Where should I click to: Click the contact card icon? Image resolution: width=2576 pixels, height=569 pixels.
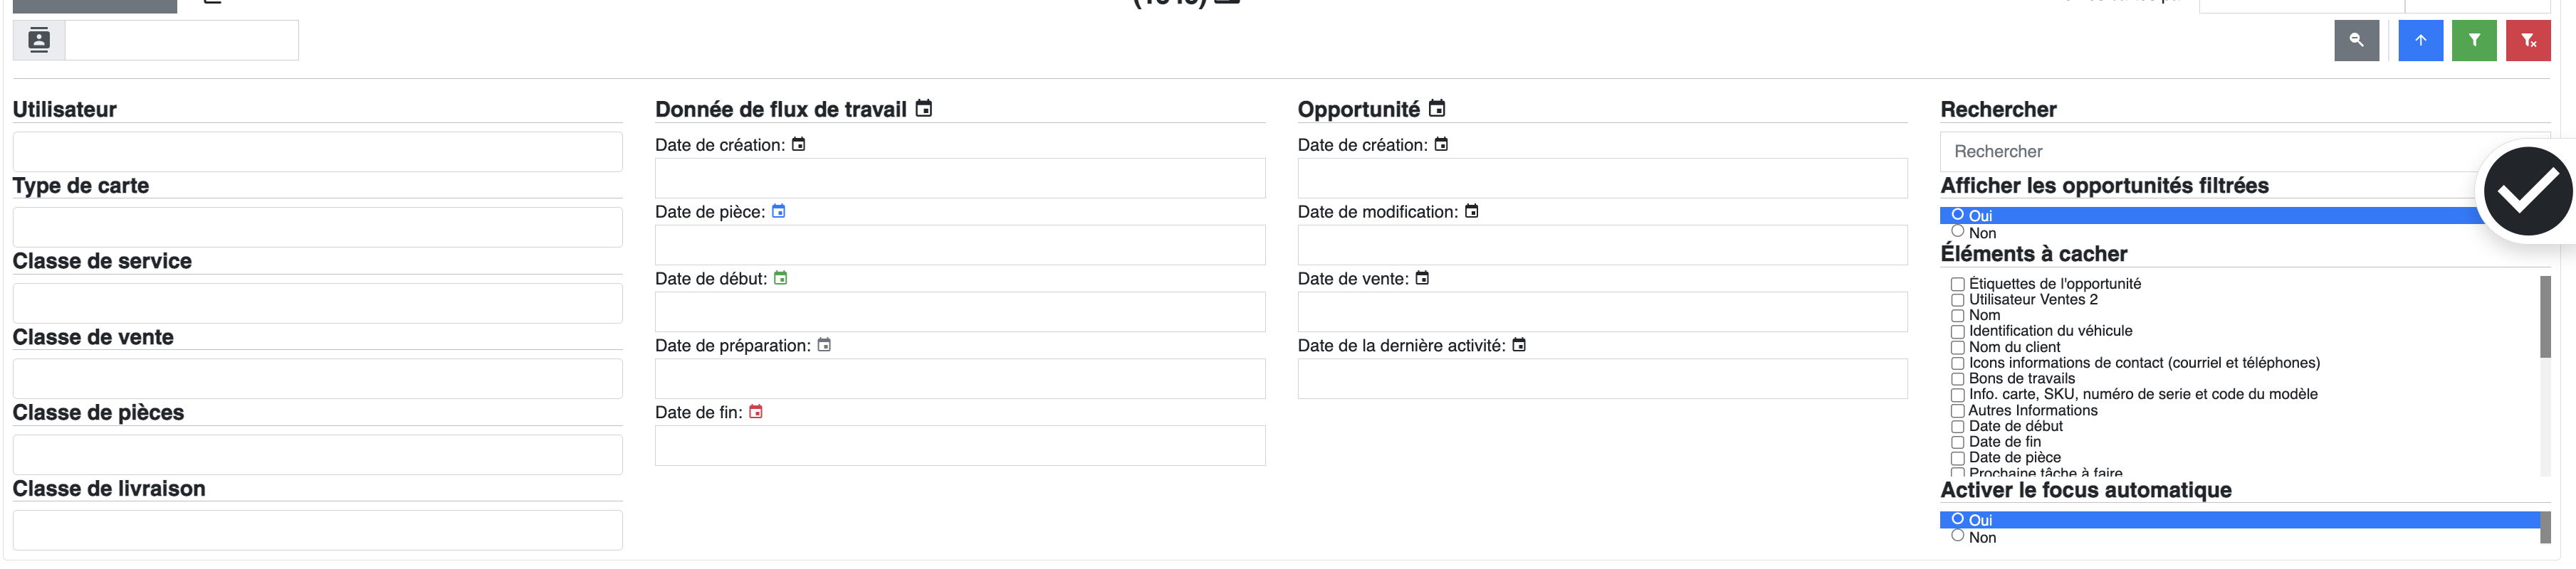click(x=39, y=41)
